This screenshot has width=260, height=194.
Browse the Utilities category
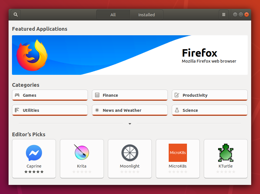coord(50,110)
